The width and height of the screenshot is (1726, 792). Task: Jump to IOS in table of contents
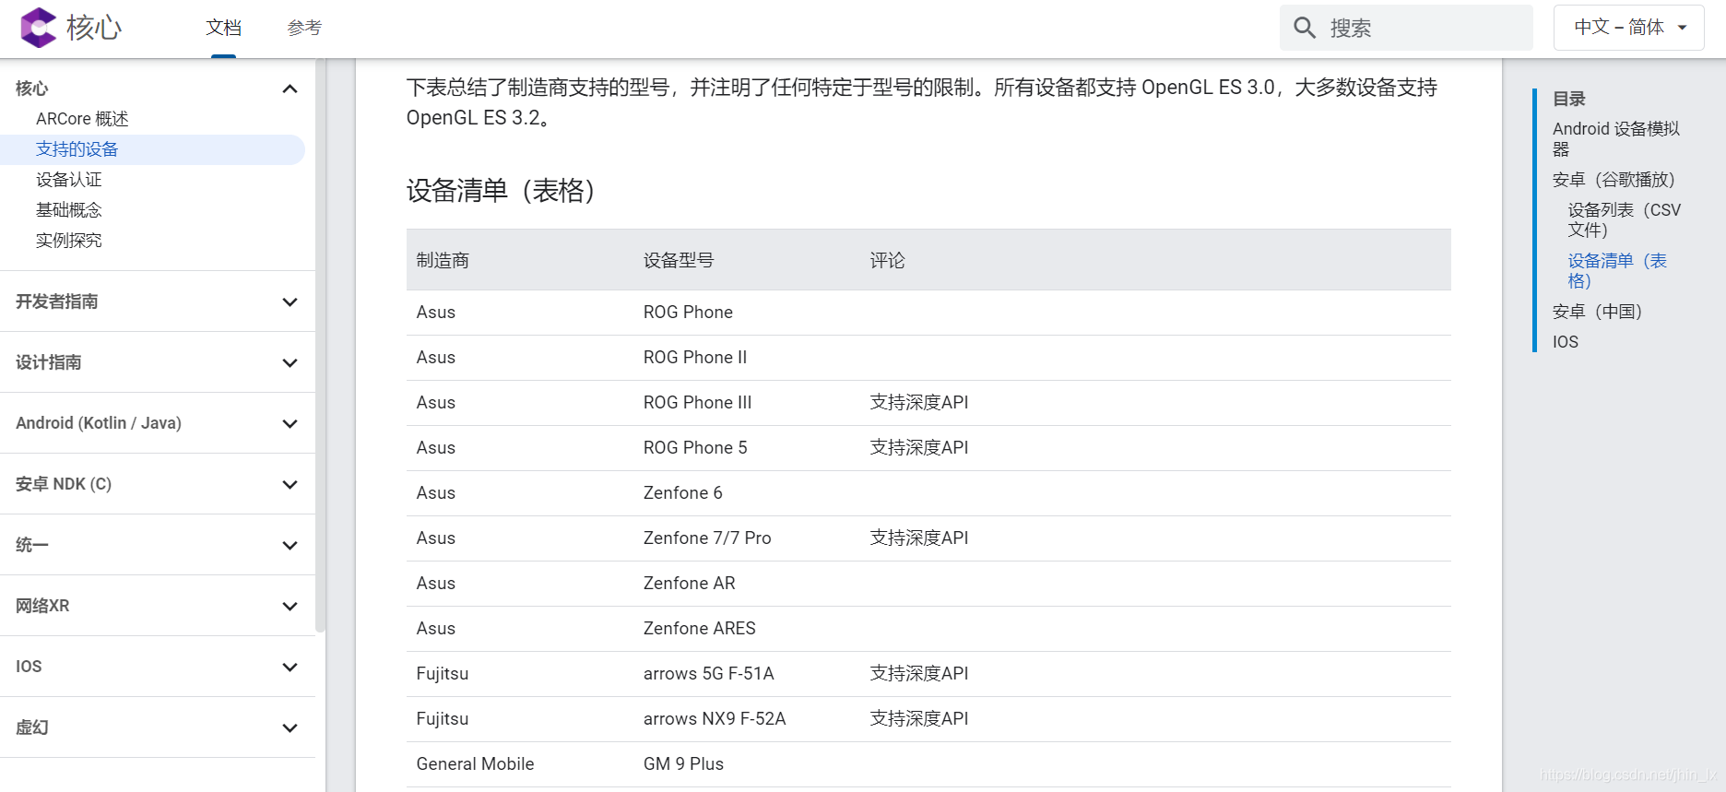coord(1566,342)
